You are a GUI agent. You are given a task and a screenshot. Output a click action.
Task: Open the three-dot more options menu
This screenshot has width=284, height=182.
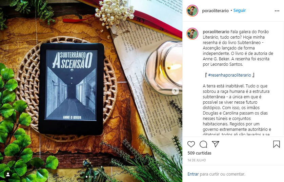click(277, 11)
